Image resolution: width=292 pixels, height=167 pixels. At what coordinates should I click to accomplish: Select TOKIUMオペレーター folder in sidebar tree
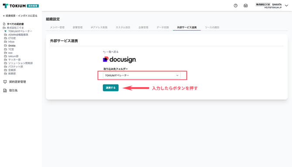20,31
